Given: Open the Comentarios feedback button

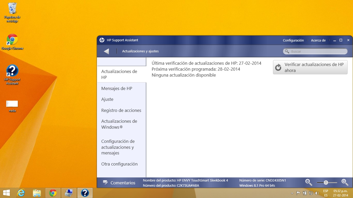Looking at the screenshot, I should click(119, 183).
